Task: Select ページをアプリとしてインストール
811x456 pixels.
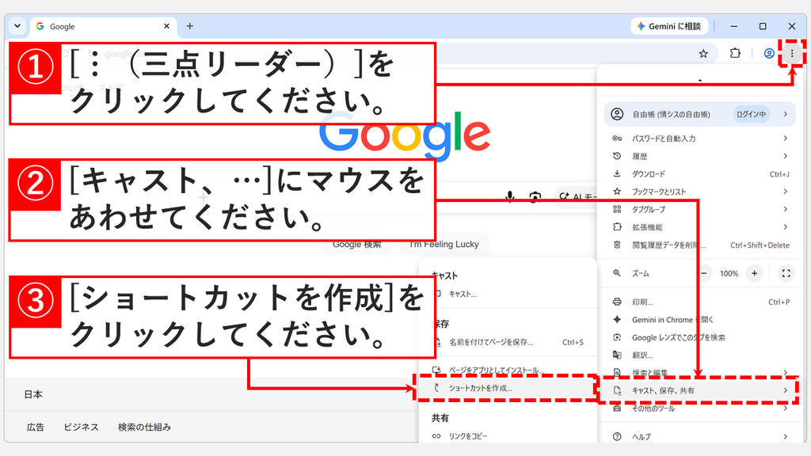Action: click(508, 370)
